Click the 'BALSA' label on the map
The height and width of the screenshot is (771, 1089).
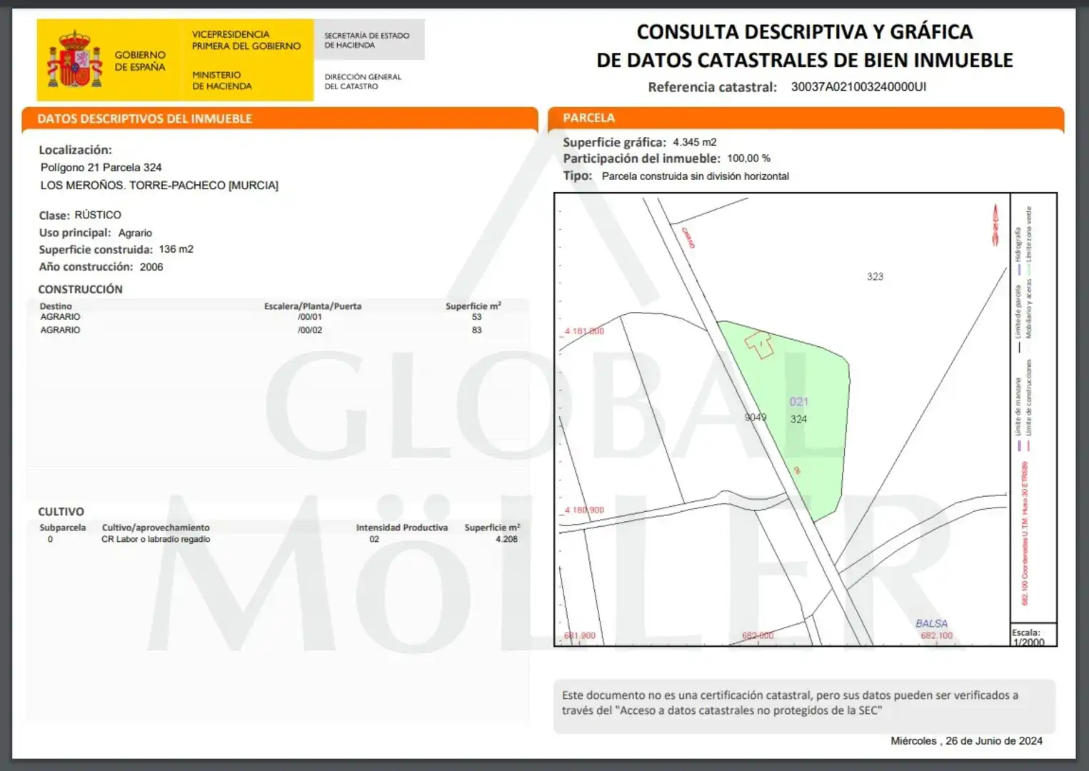tap(931, 623)
